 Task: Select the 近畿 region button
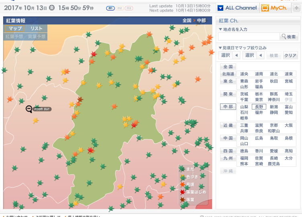point(228,126)
